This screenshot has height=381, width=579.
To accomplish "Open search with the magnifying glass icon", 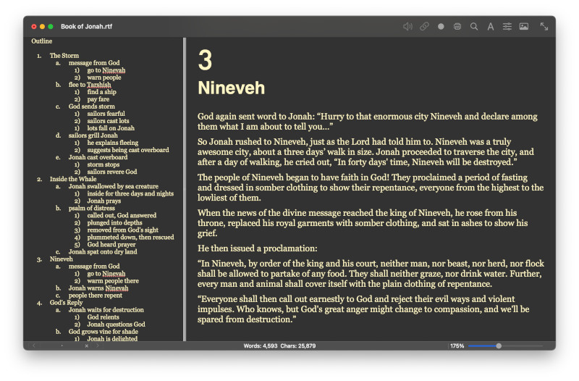I will [474, 27].
